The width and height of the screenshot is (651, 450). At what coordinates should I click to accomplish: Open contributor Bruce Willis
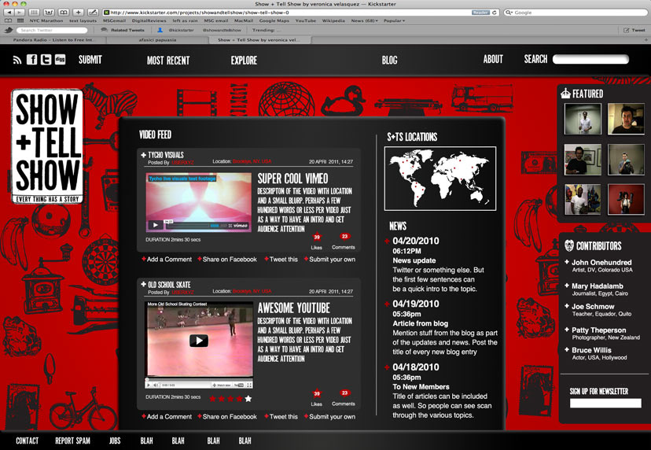coord(591,350)
